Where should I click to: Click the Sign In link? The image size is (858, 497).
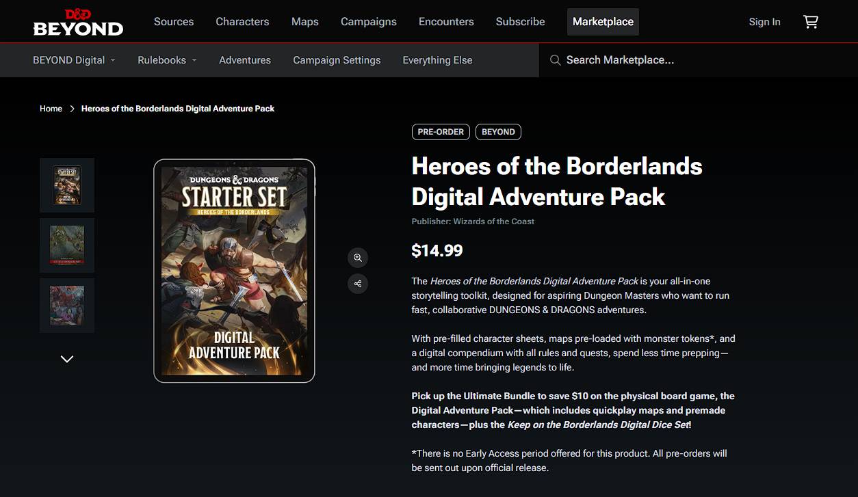pos(764,22)
